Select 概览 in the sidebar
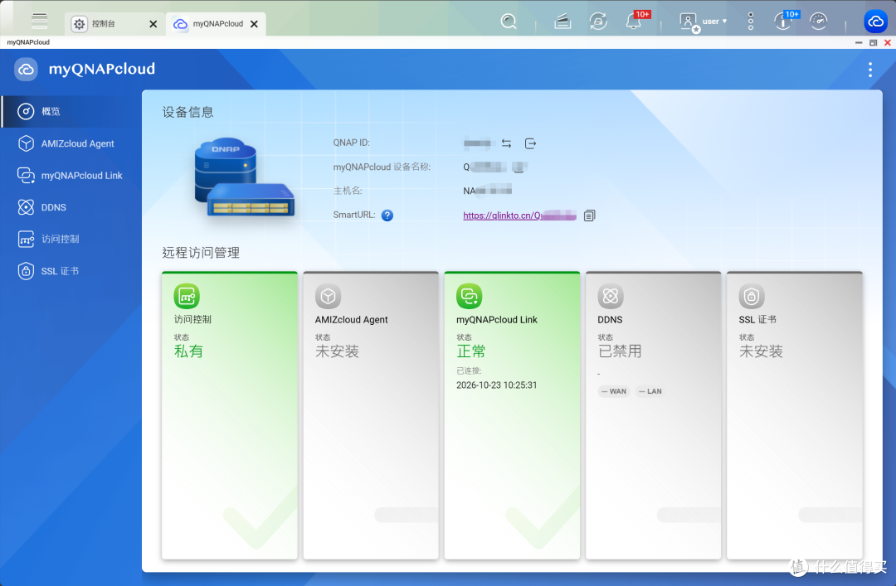 [71, 111]
